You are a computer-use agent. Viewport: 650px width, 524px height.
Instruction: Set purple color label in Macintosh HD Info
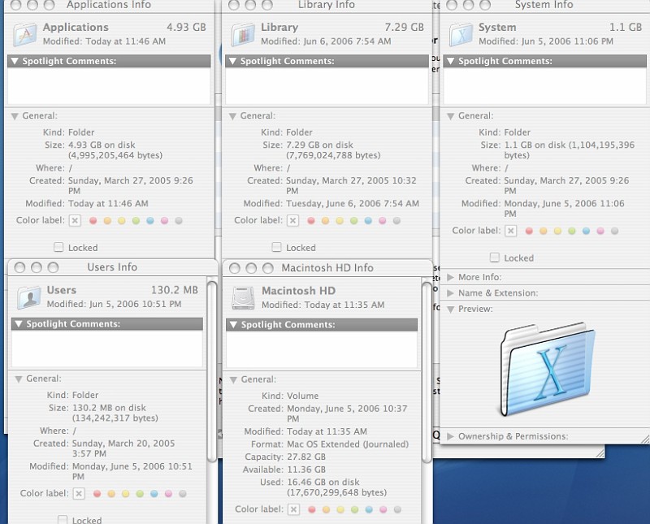pyautogui.click(x=383, y=509)
